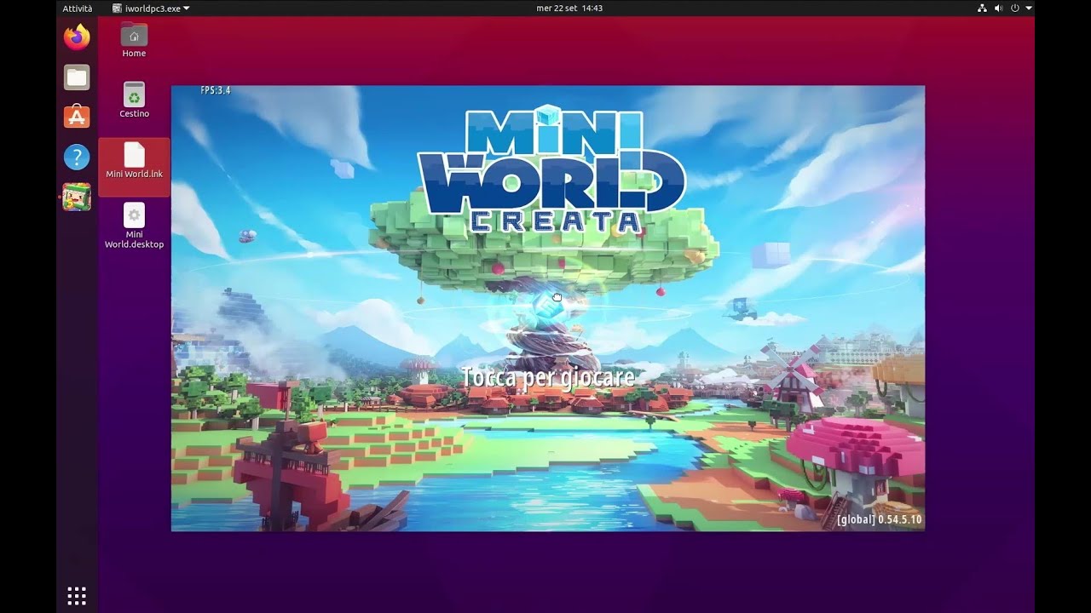The height and width of the screenshot is (613, 1091).
Task: Expand the system menu arrow
Action: 1029,8
